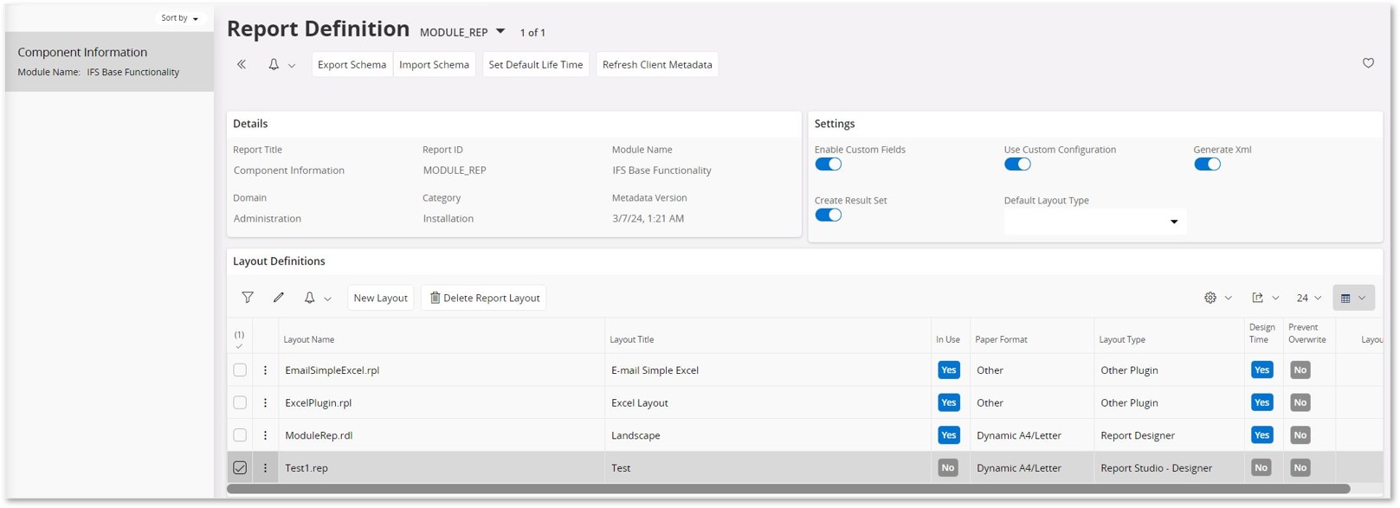Screen dimensions: 1400x508
Task: Open the Default Layout Type dropdown
Action: [1094, 222]
